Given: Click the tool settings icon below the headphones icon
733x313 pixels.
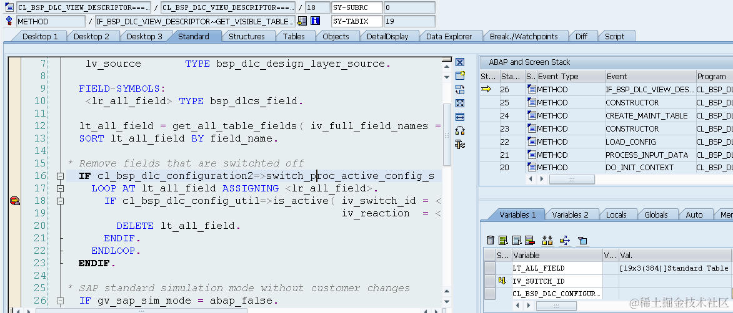Looking at the screenshot, I should (x=460, y=145).
